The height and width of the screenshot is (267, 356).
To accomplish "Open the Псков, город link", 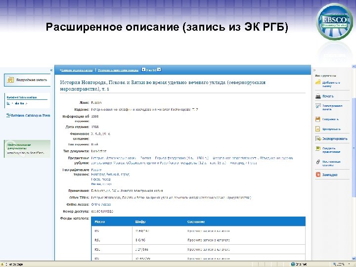I will pyautogui.click(x=100, y=179).
